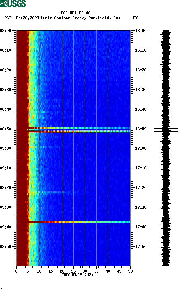Click the 09:30 PST time label
Viewport: 180px width, 292px height.
click(x=6, y=207)
